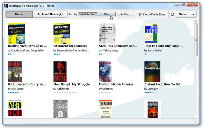Click author 'by Adolf Hitler'
This screenshot has height=129, width=204.
pyautogui.click(x=61, y=89)
